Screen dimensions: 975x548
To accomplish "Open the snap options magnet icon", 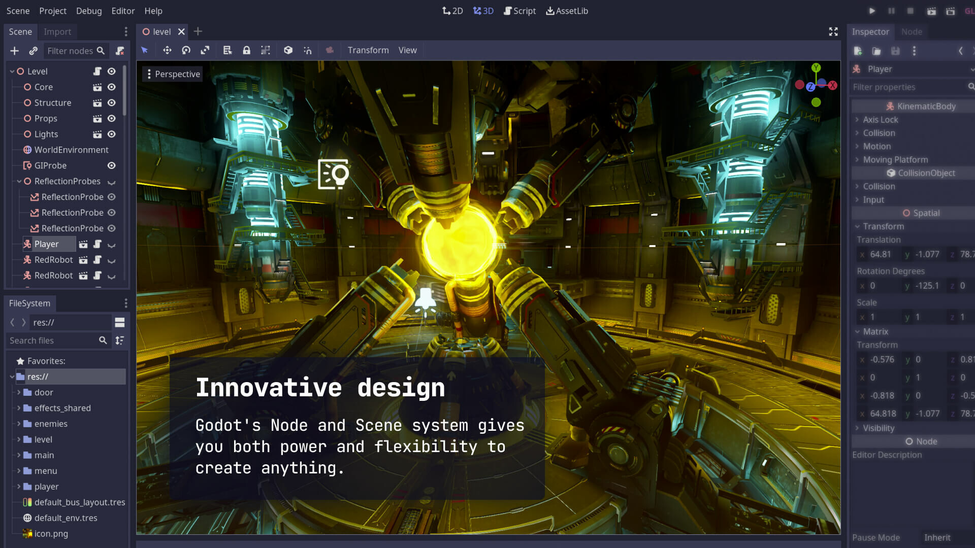I will 308,50.
